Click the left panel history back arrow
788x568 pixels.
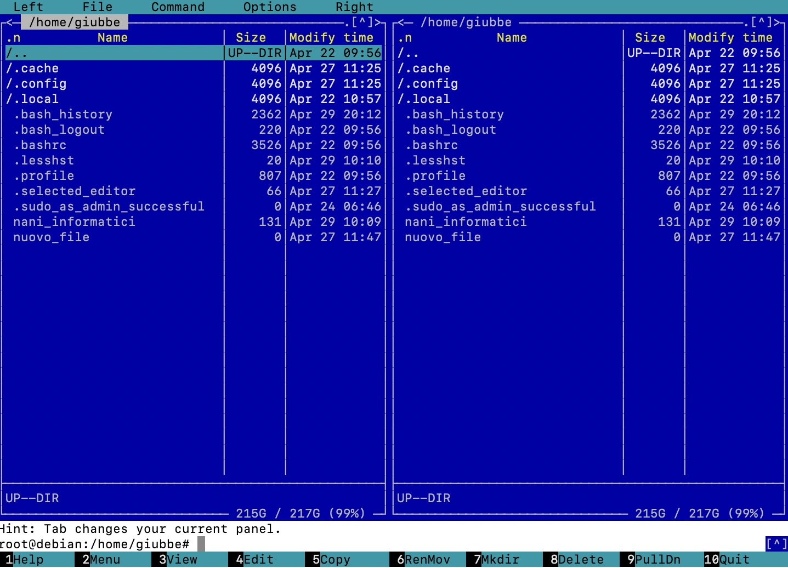pos(9,22)
